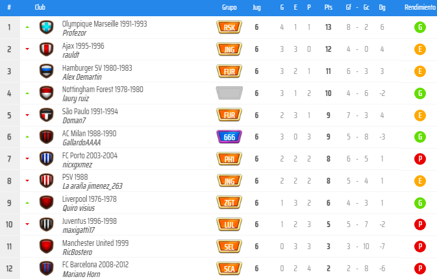
Task: Click the FC Porto club crest
Action: (46, 159)
